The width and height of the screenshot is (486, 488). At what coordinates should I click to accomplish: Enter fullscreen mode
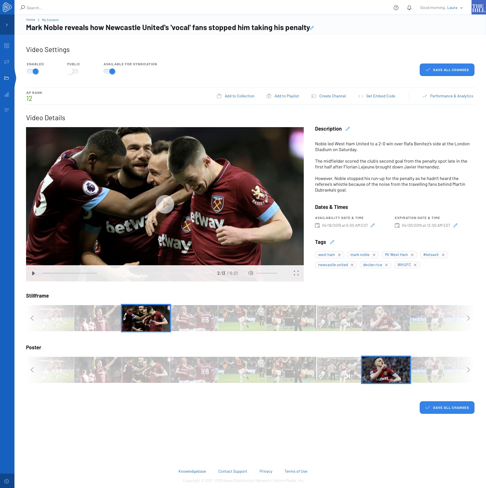pos(296,273)
